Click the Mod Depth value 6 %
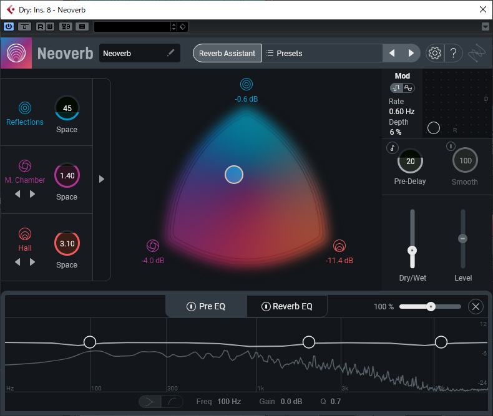The height and width of the screenshot is (416, 493). 396,132
